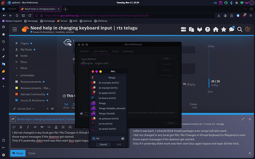255x159 pixels.
Task: Click the topic timeline position slider
Action: 209,83
